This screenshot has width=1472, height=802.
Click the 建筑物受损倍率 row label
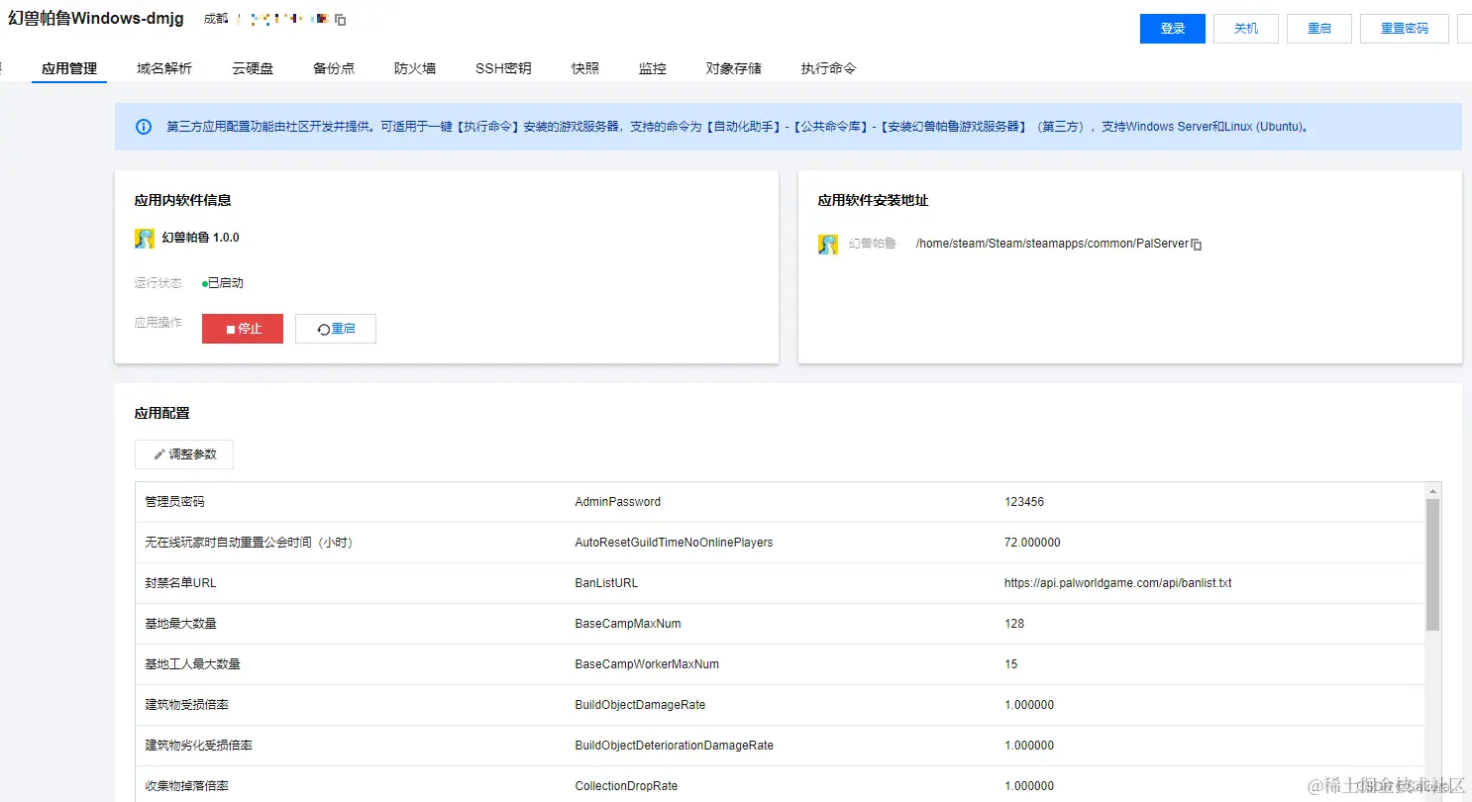(186, 705)
